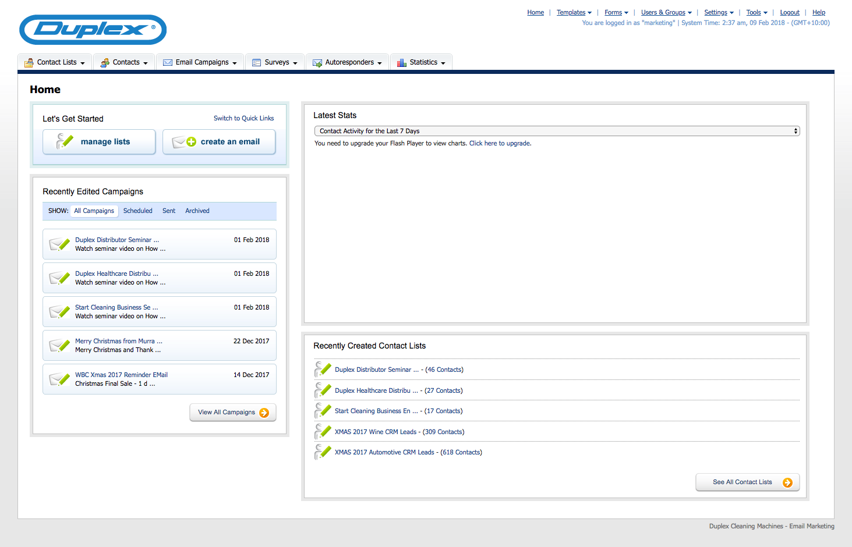Viewport: 852px width, 547px height.
Task: Expand the Email Campaigns menu
Action: click(200, 62)
